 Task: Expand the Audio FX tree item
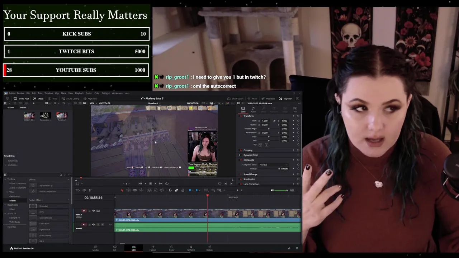[x=5, y=214]
